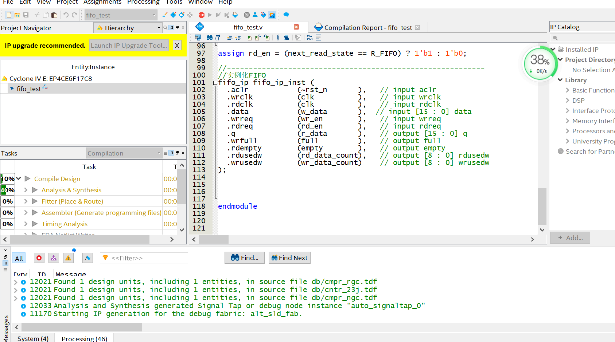Toggle pin on Tasks panel
Screen dimensions: 615x342
(172, 153)
